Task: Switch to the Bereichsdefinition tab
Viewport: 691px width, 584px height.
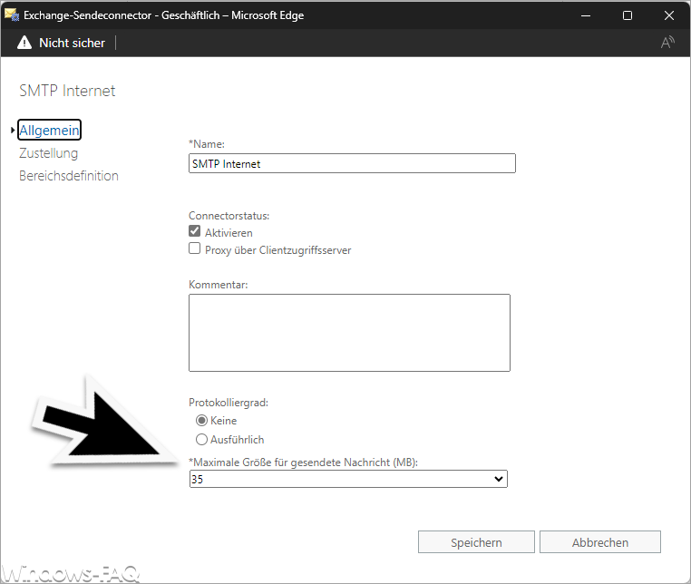Action: 69,176
